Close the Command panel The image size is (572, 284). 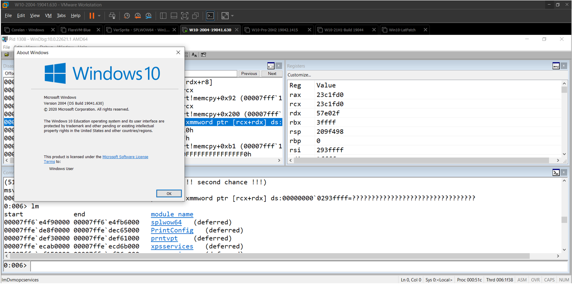tap(564, 172)
